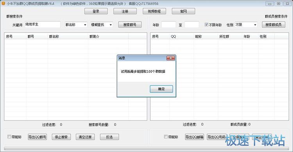
Task: Click the 序号 header in left group table
Action: click(15, 37)
